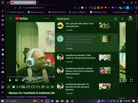Open X in the Opera sidebar
Viewport: 138px width, 103px height.
coord(3,68)
